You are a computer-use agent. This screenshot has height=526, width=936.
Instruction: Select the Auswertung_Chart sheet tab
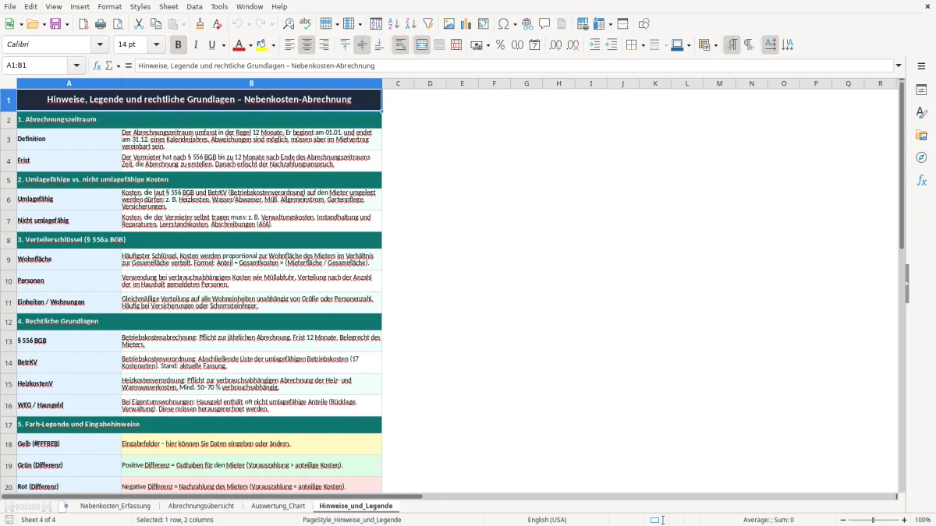point(278,506)
